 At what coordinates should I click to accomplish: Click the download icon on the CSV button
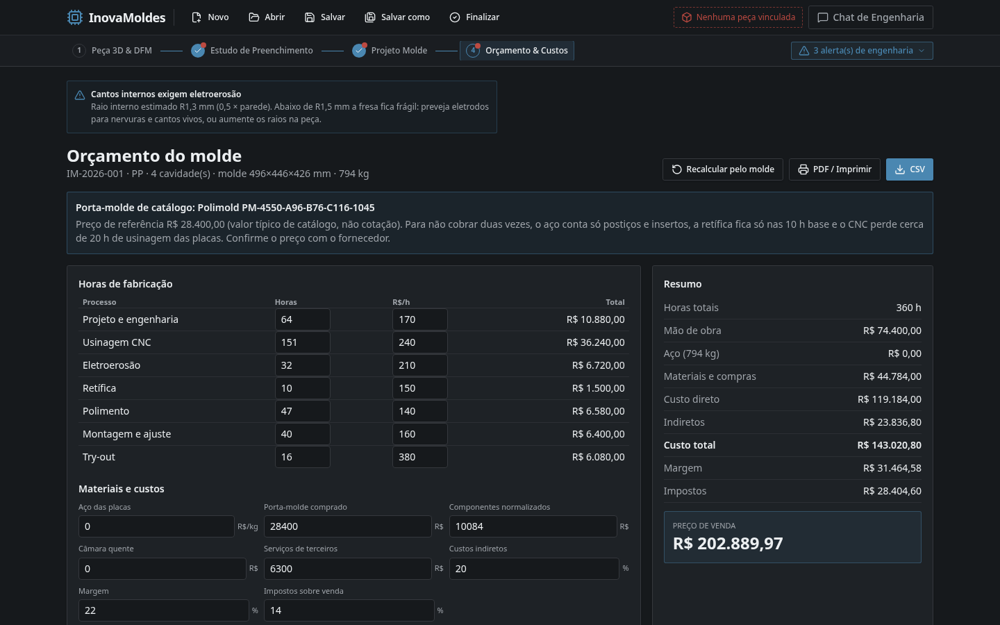[x=900, y=169]
